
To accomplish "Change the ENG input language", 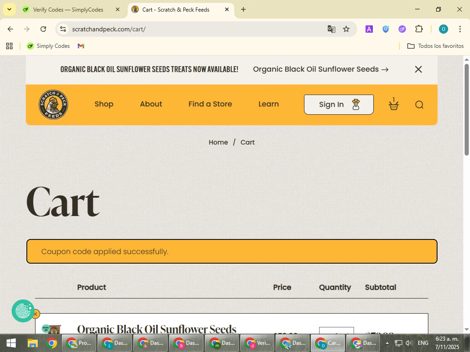I will coord(423,343).
